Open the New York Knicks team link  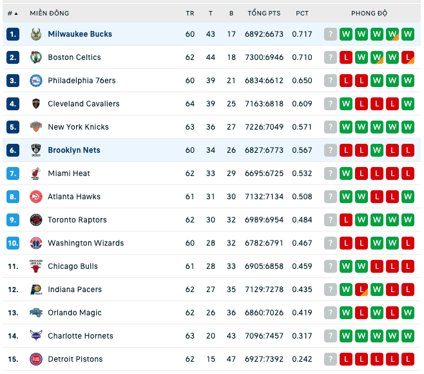coord(78,127)
